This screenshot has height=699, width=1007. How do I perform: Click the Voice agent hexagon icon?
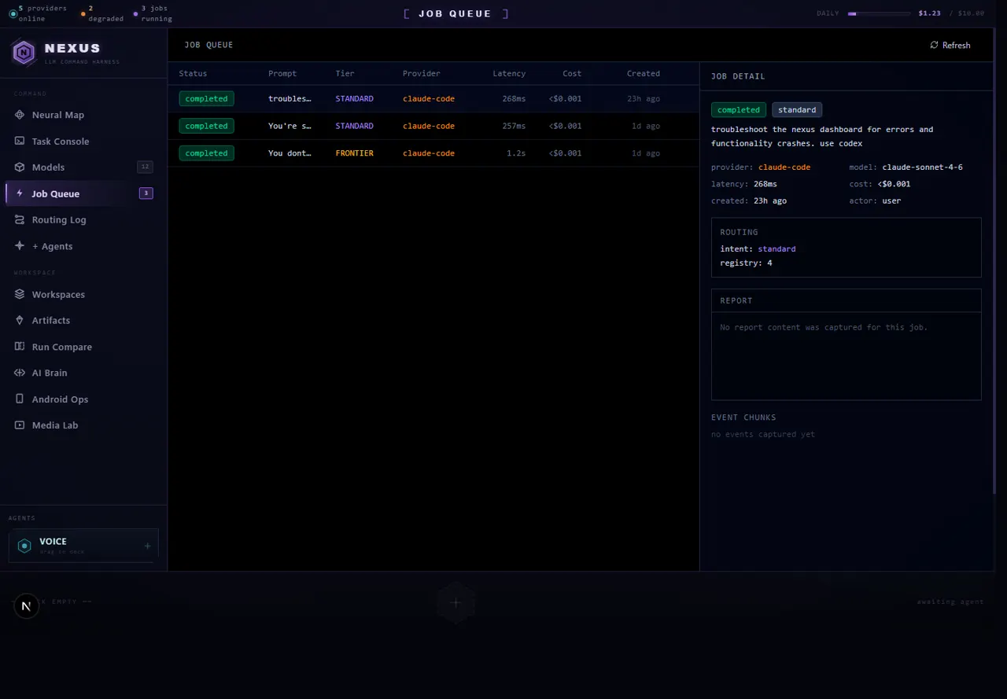(24, 546)
